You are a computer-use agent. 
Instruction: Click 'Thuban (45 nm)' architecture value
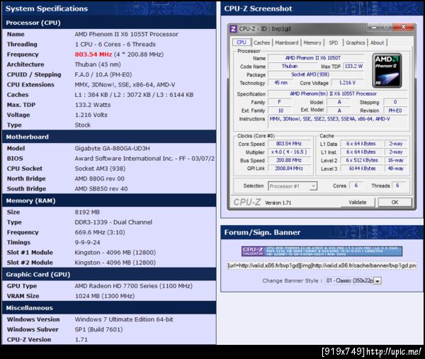[98, 64]
